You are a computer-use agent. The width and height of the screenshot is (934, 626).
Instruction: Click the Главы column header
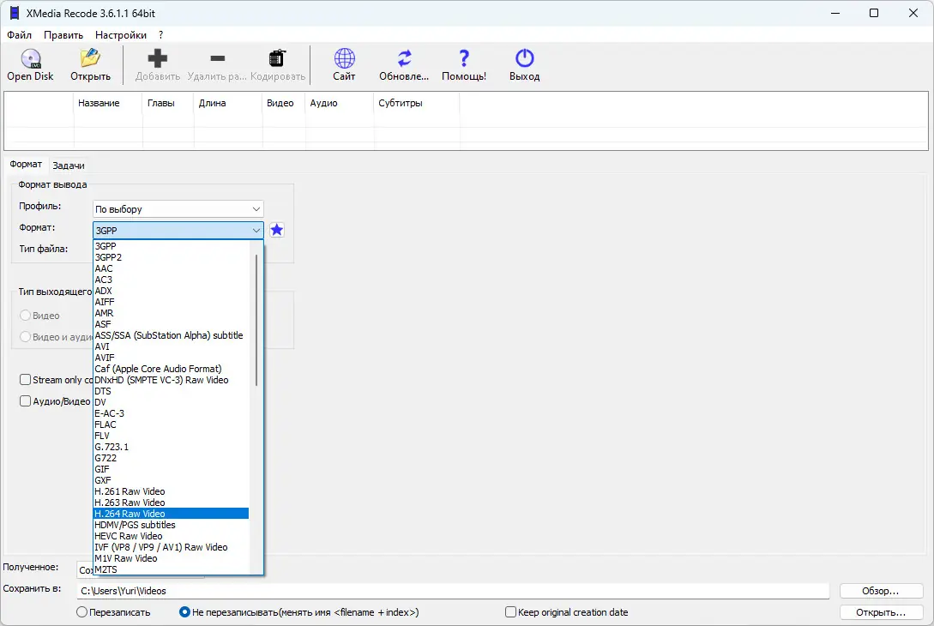pyautogui.click(x=168, y=103)
